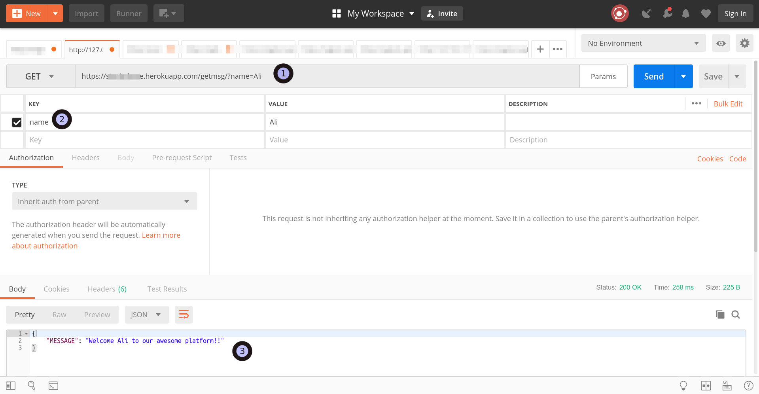Image resolution: width=759 pixels, height=394 pixels.
Task: Open keyboard shortcuts icon
Action: tap(727, 385)
